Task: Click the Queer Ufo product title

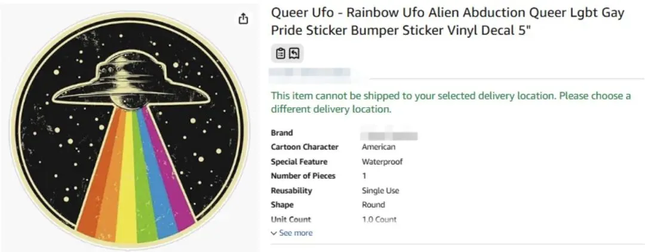Action: pos(449,21)
